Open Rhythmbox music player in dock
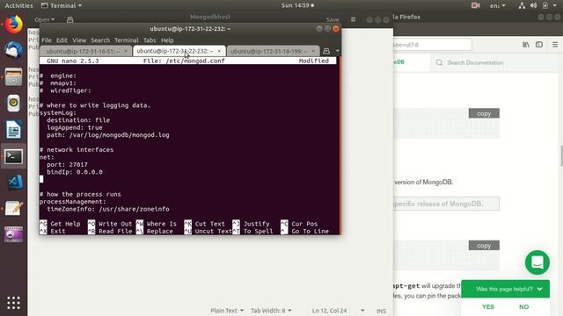The width and height of the screenshot is (563, 316). pos(13,104)
